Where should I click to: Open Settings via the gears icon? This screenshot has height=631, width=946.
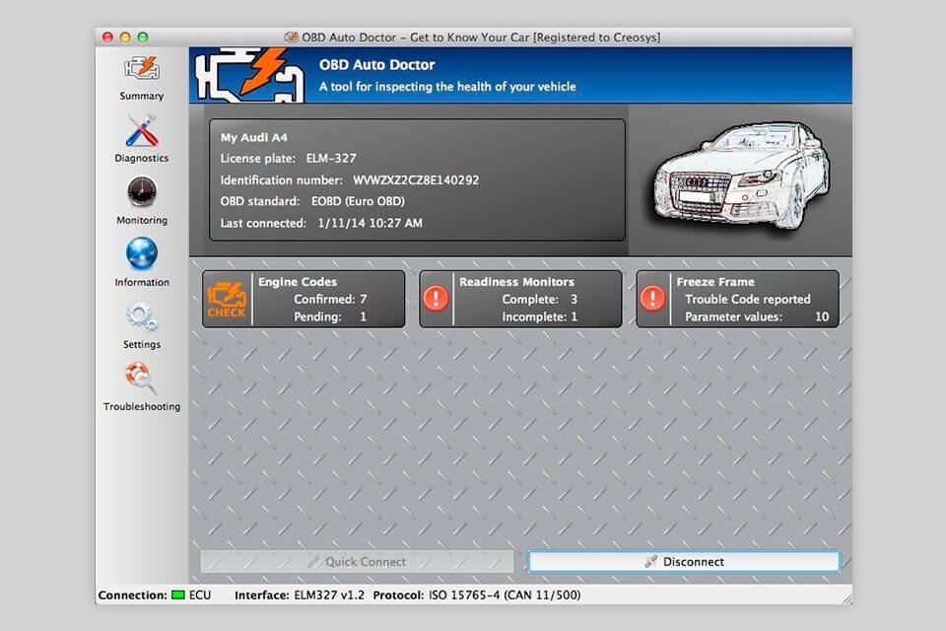click(x=140, y=317)
